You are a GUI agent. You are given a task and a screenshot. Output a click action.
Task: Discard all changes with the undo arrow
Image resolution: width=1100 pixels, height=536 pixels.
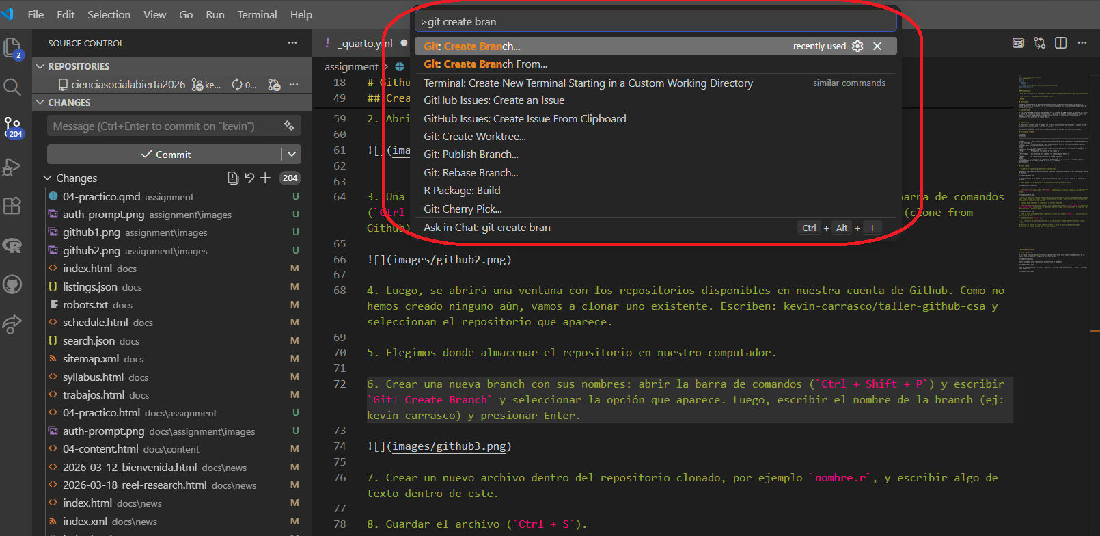coord(249,178)
